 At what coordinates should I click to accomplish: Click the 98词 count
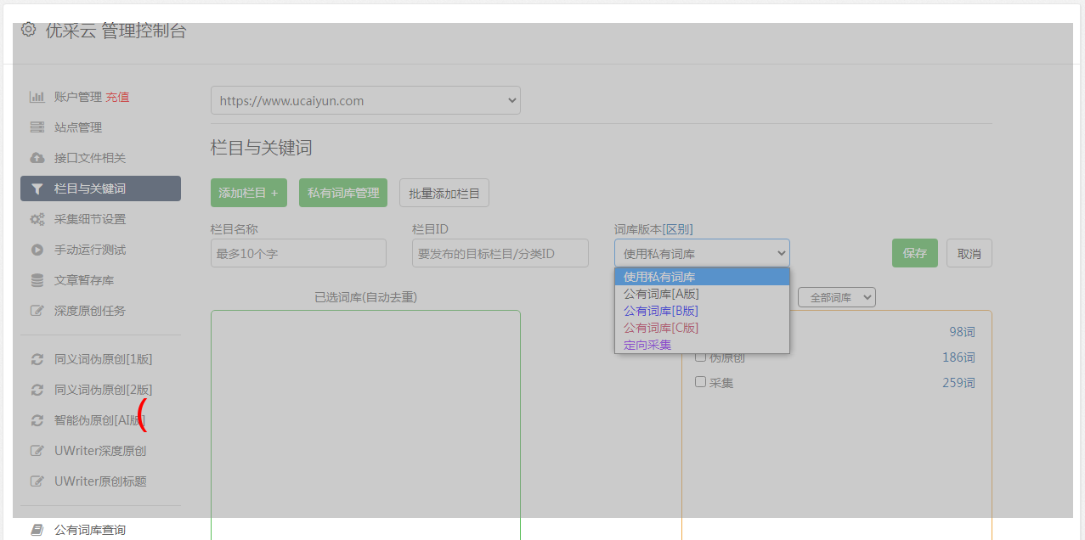click(x=963, y=332)
